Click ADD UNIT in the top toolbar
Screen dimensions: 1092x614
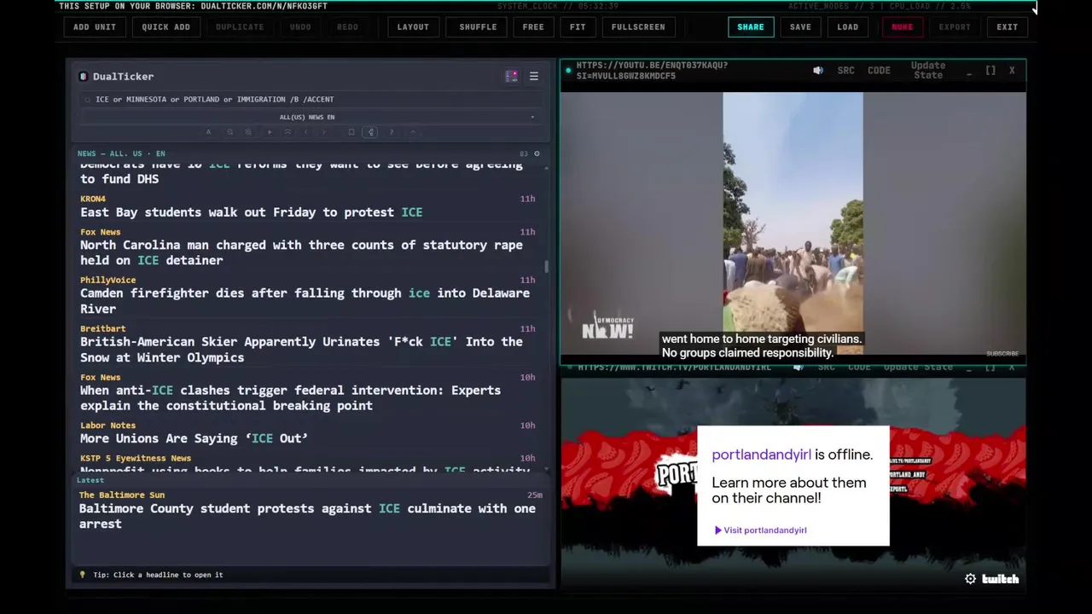tap(94, 26)
